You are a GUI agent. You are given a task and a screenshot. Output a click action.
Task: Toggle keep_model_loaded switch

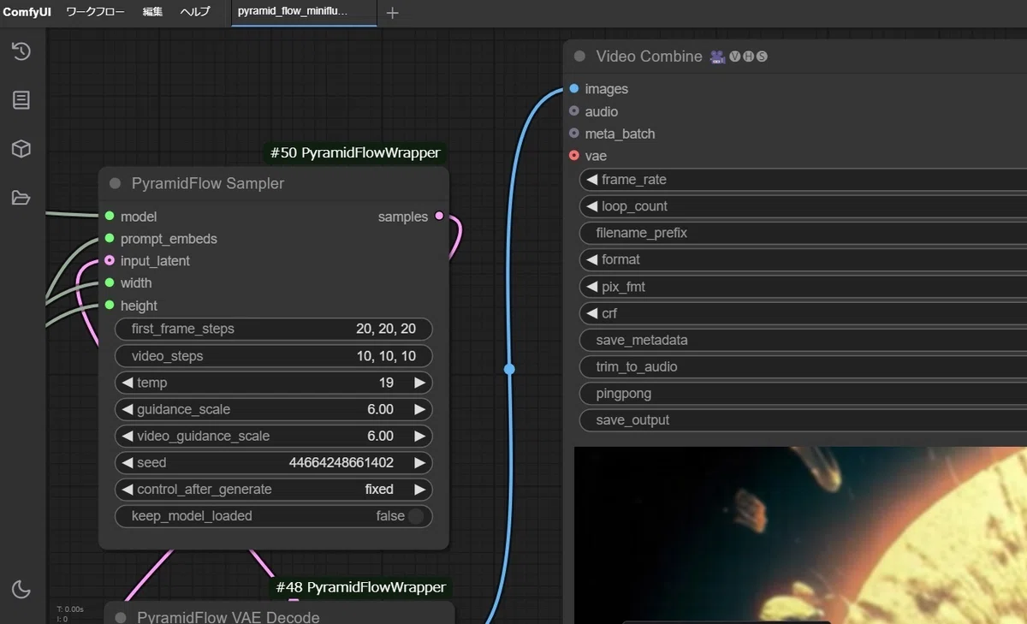416,516
